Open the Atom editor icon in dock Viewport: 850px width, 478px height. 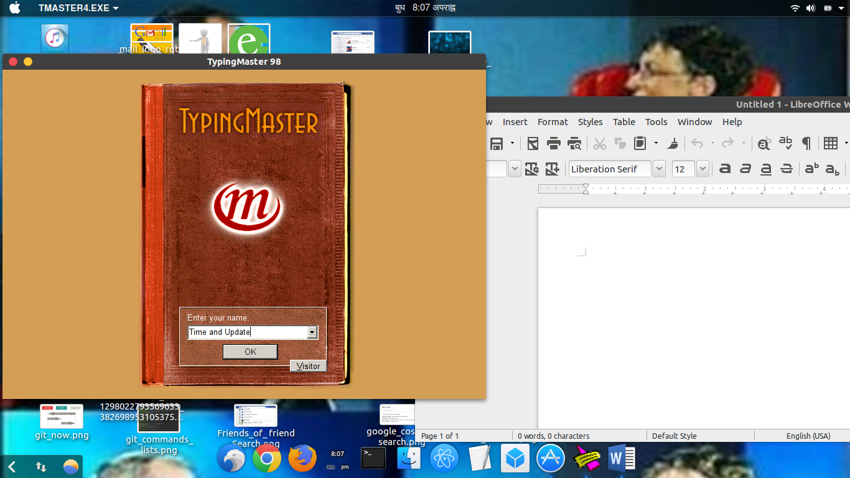pos(444,459)
